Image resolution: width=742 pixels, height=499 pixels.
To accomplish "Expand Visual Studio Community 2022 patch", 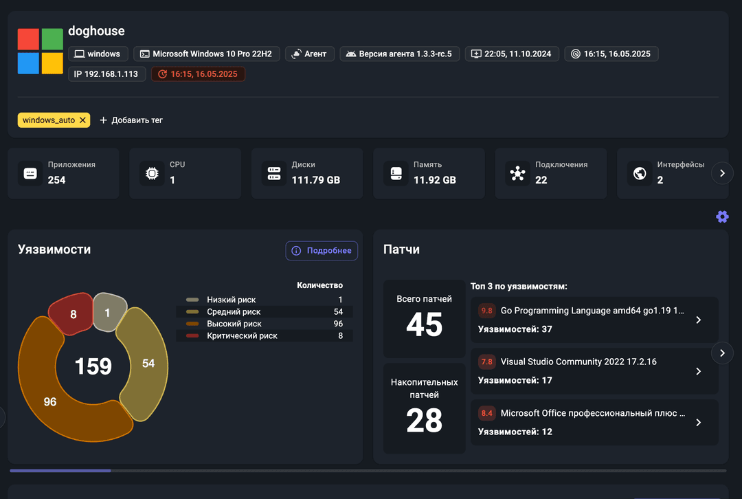I will [x=698, y=371].
